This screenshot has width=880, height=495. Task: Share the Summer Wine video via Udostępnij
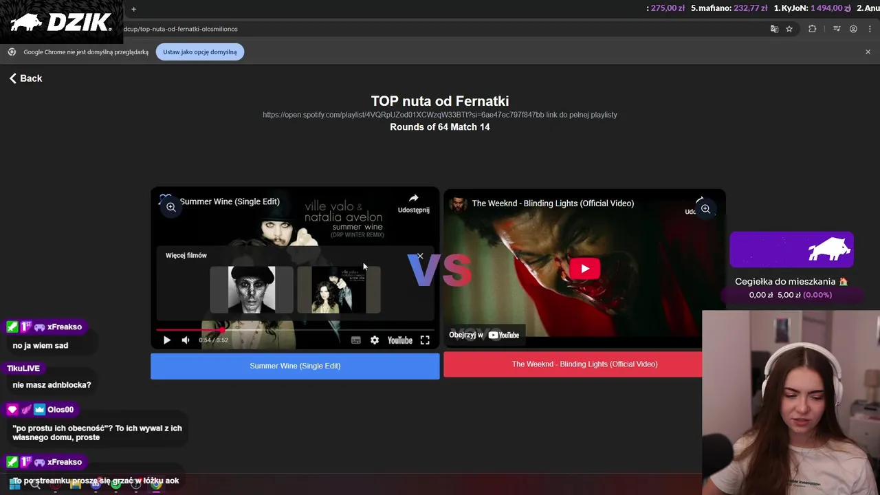[413, 203]
